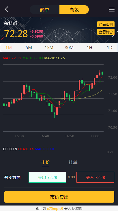118x211 pixels.
Task: Select the 30M timeframe tab
Action: (69, 48)
